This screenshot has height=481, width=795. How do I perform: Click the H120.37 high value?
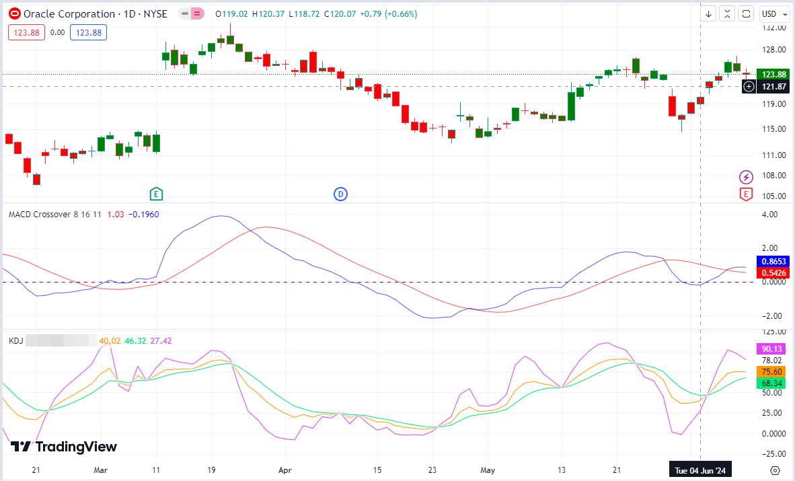click(x=268, y=13)
